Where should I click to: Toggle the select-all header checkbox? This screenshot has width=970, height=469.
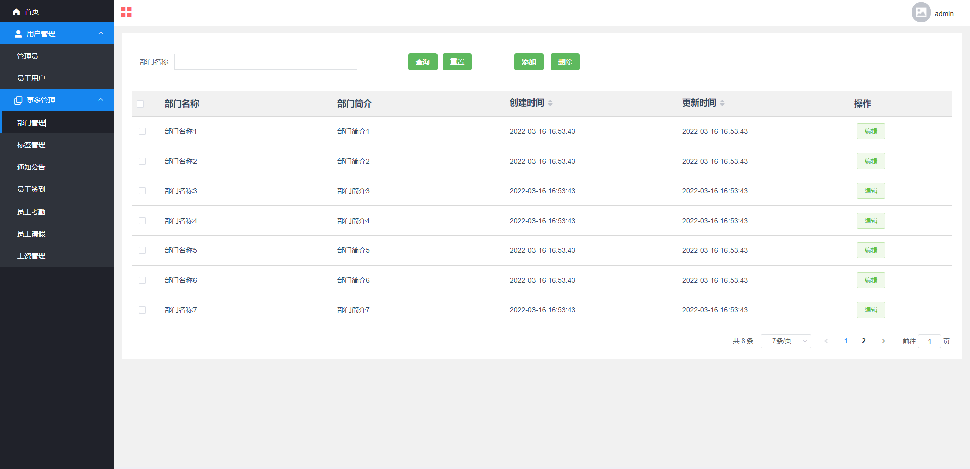coord(140,104)
